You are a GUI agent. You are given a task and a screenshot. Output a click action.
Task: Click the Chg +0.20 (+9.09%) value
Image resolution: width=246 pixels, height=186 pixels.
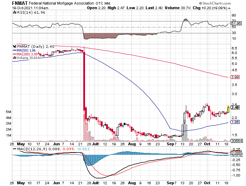pyautogui.click(x=210, y=8)
